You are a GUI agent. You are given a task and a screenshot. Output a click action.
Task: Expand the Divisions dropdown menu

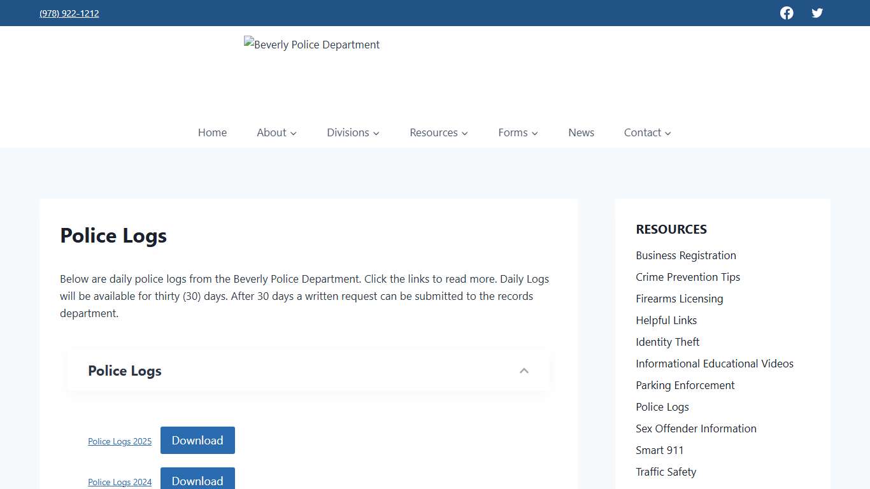(x=352, y=132)
